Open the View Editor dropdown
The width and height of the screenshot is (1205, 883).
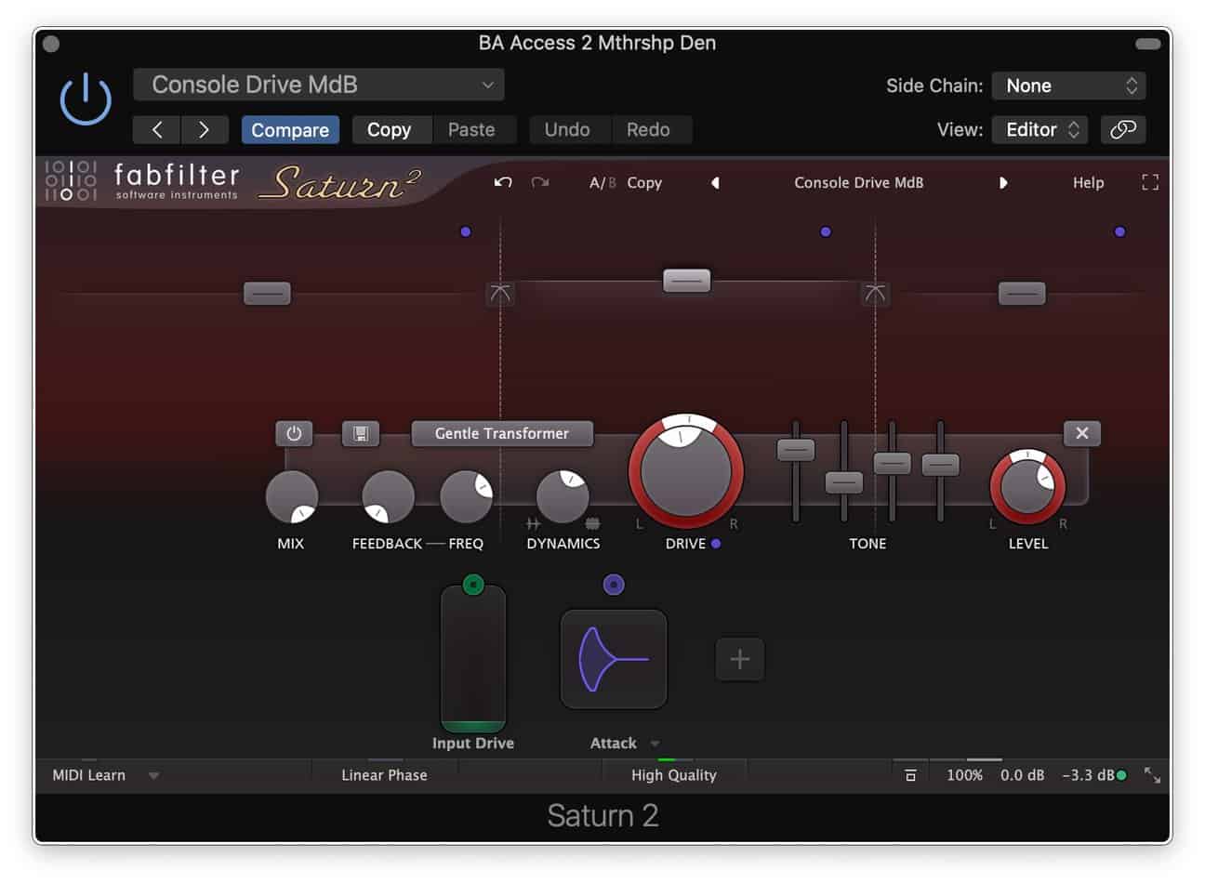click(x=1039, y=130)
